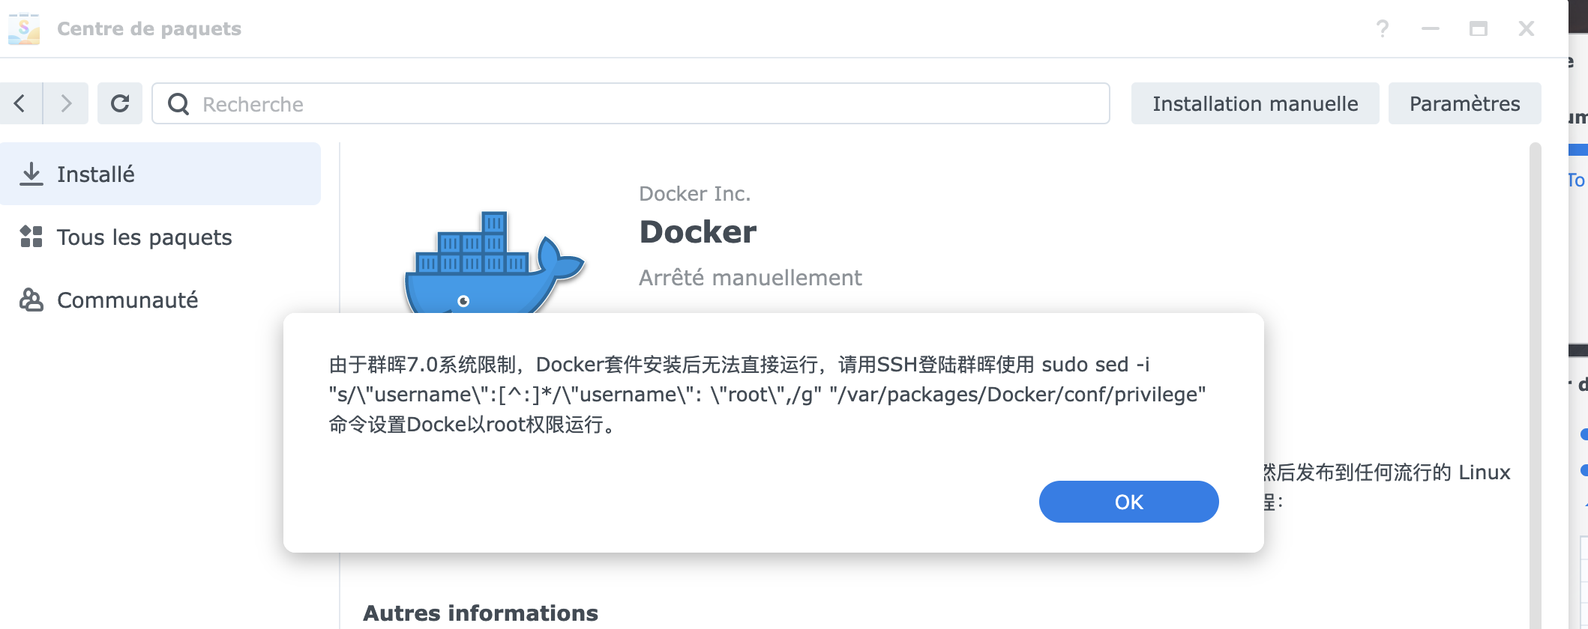1588x629 pixels.
Task: Open the Paramètres button
Action: [x=1464, y=103]
